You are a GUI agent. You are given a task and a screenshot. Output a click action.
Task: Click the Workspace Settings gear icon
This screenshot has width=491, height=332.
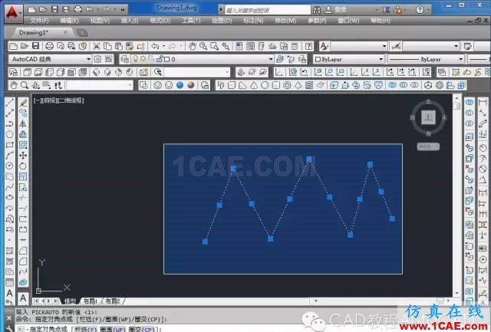[x=97, y=59]
